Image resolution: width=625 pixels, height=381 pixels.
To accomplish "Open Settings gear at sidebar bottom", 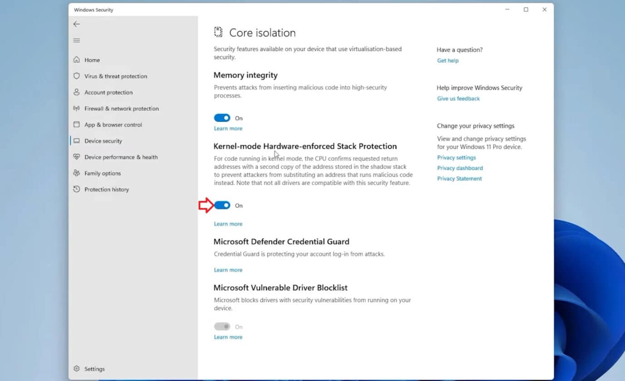I will tap(76, 369).
